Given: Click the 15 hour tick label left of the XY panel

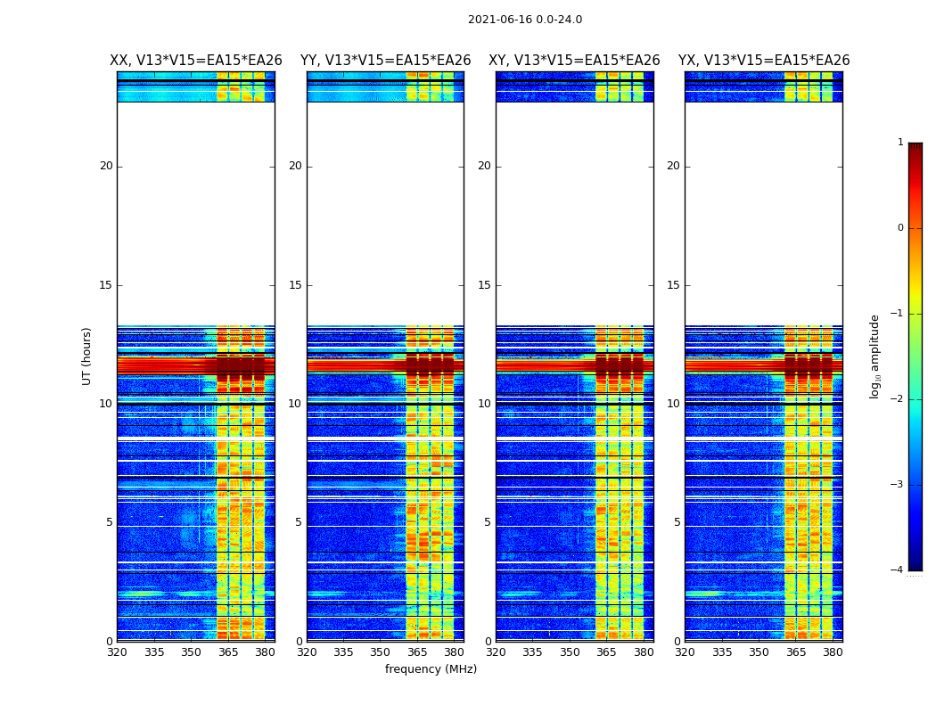Looking at the screenshot, I should 483,285.
